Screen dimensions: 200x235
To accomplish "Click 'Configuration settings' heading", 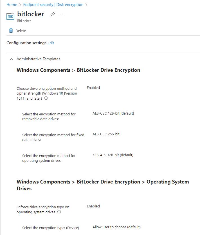I will click(x=26, y=43).
